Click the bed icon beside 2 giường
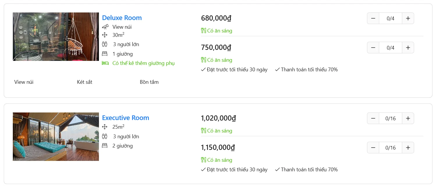 tap(105, 146)
